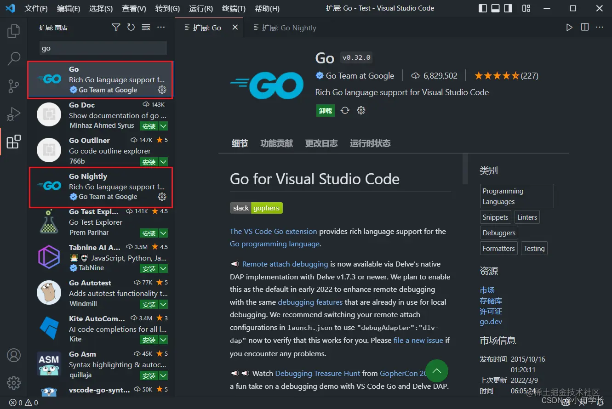Open the Explorer view in activity bar

14,31
